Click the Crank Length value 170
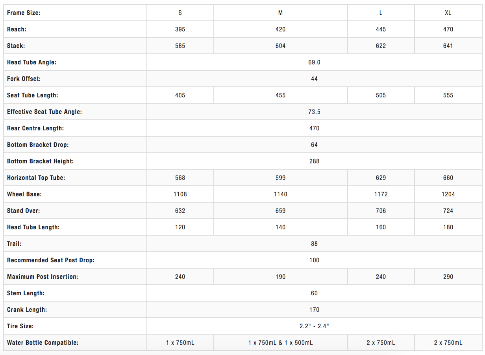This screenshot has width=485, height=355. coord(314,310)
